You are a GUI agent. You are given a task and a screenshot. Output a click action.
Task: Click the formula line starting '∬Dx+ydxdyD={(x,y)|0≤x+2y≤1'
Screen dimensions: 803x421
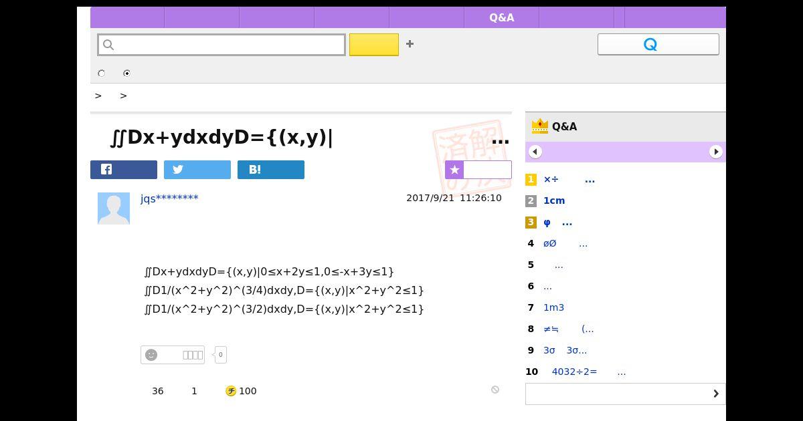[269, 271]
